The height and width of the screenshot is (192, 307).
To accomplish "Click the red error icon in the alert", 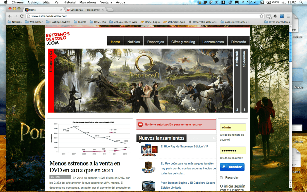I will pyautogui.click(x=140, y=124).
